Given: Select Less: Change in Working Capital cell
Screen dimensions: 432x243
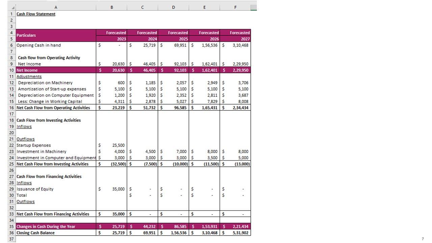Looking at the screenshot, I should pos(50,102).
